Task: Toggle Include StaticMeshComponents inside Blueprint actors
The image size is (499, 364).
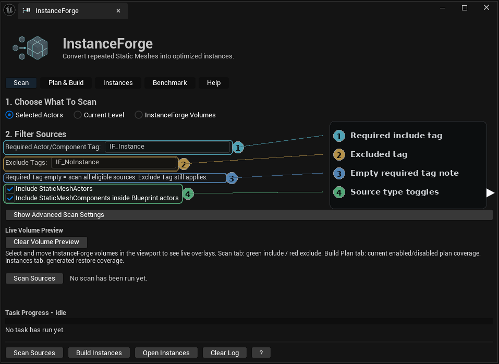Action: tap(10, 198)
